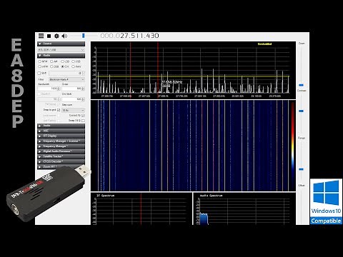The image size is (343, 257).
Task: Expand the Frequency Manager panel
Action: (x=61, y=146)
